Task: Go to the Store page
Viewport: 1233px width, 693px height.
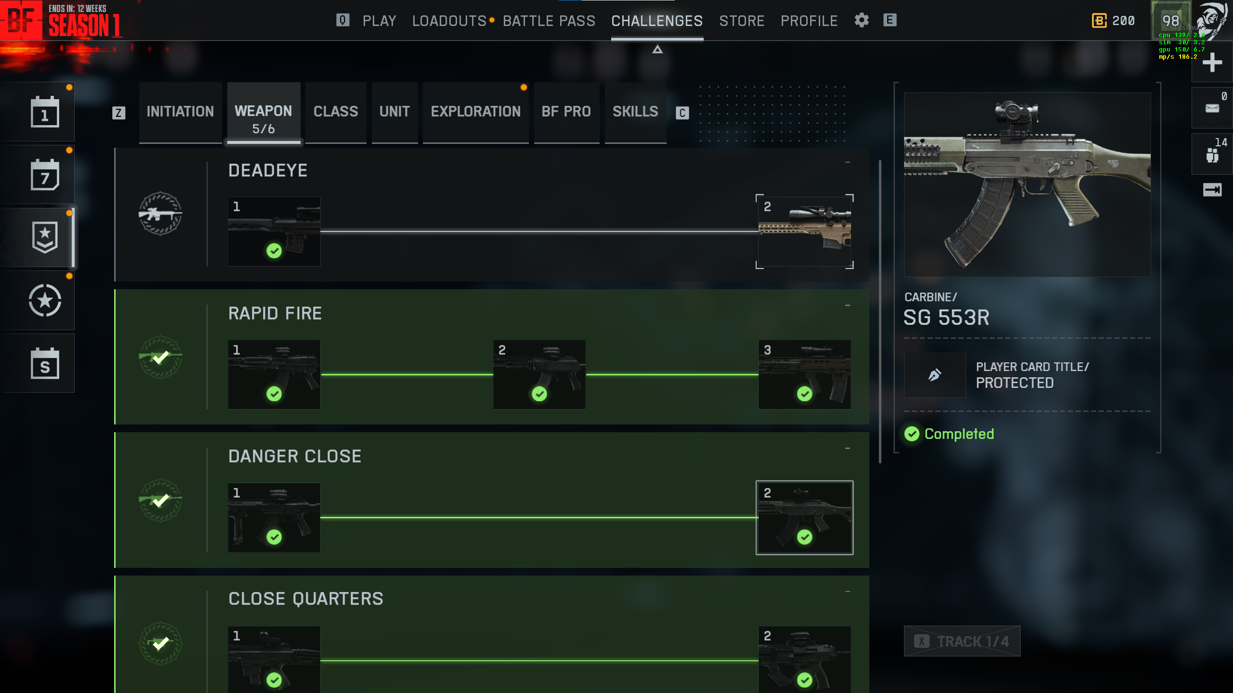Action: pyautogui.click(x=742, y=21)
